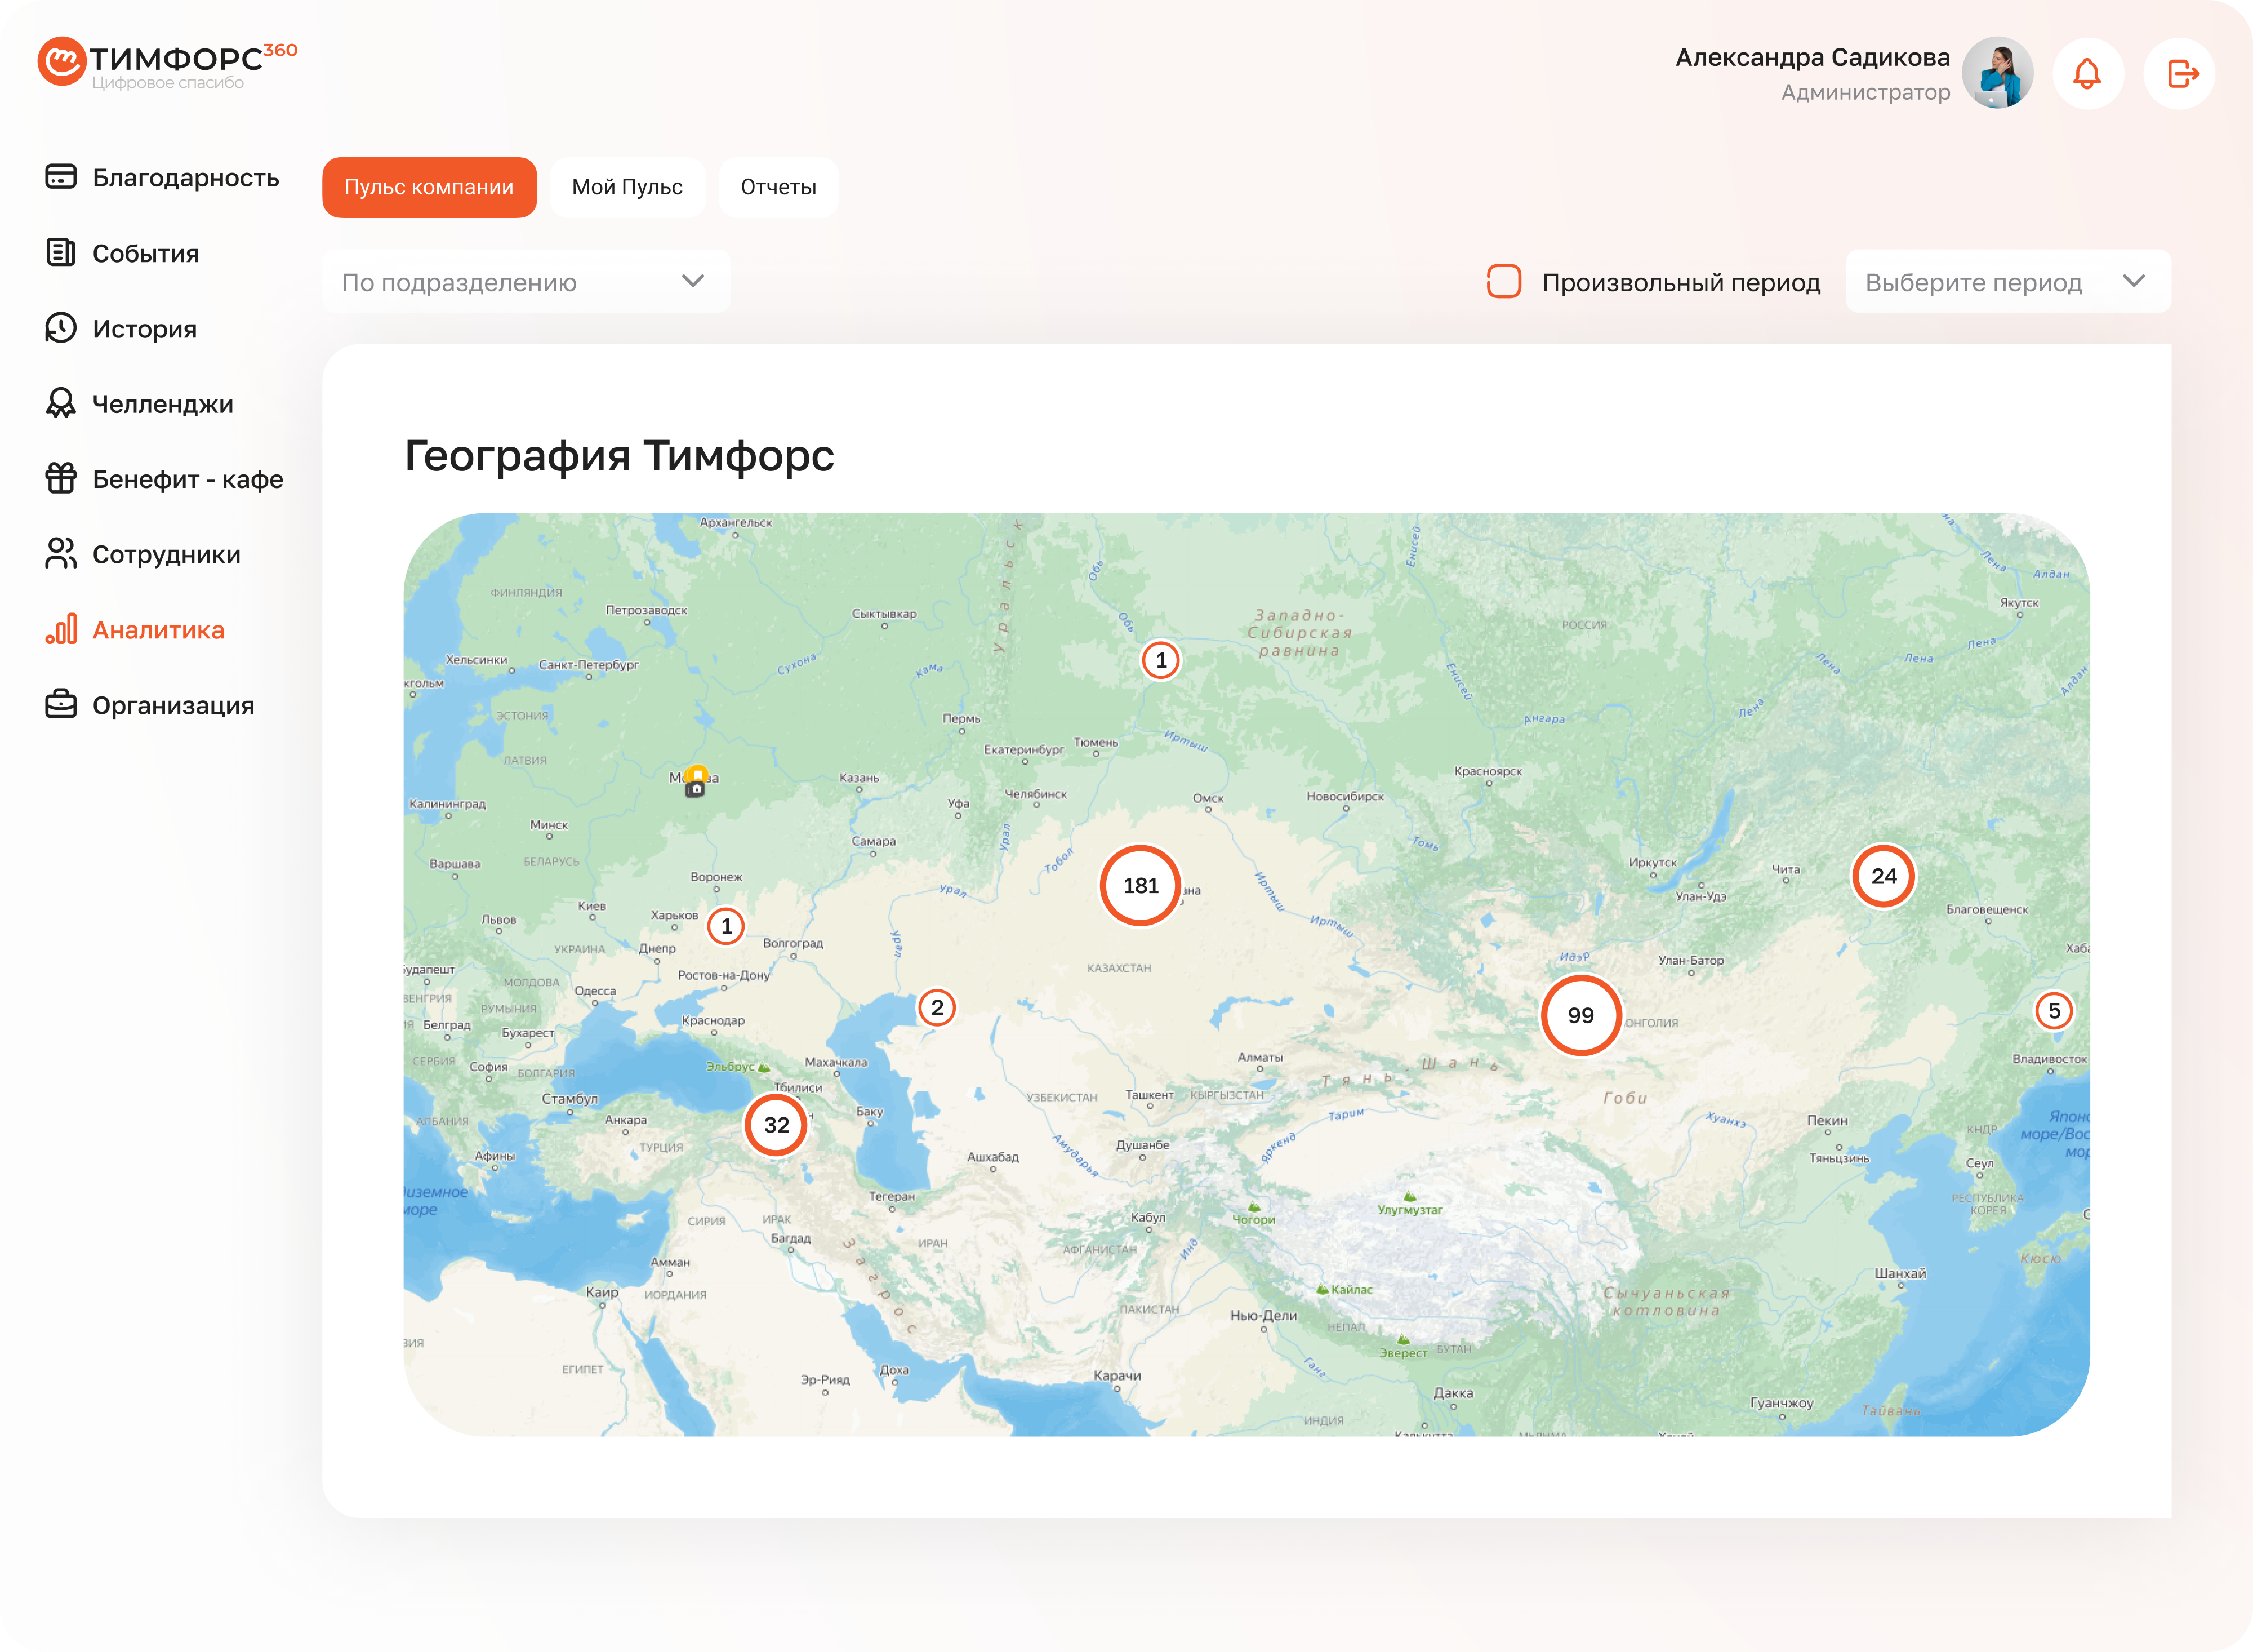Click the Бенефит - кафе gift icon
2253x1652 pixels.
tap(61, 478)
